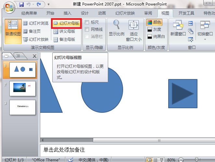Start 幻灯片放映 from the view group

click(x=36, y=40)
